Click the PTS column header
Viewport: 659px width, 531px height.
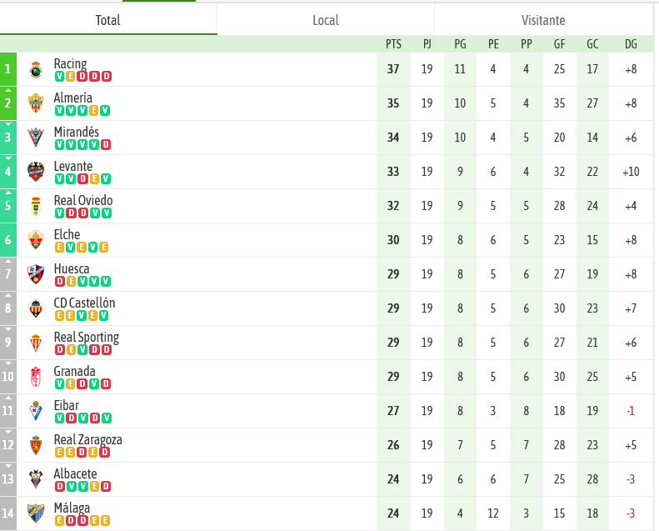point(393,44)
